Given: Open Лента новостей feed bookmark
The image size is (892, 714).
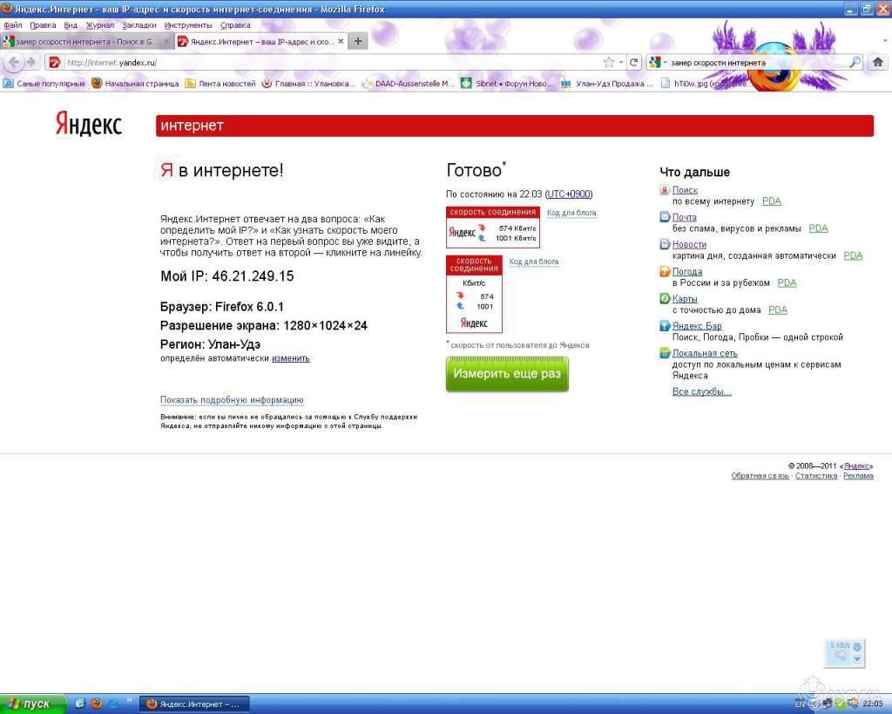Looking at the screenshot, I should [220, 84].
